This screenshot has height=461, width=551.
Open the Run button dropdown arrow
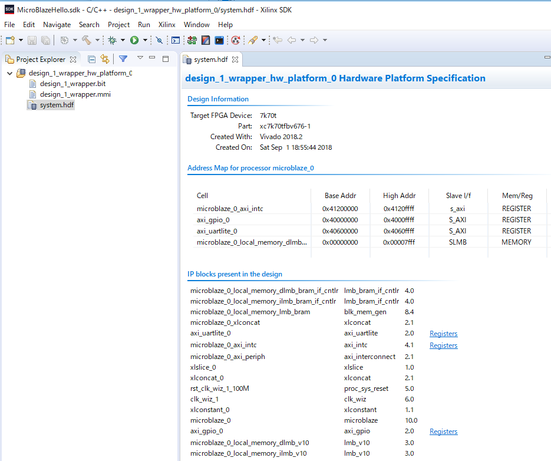[x=145, y=40]
